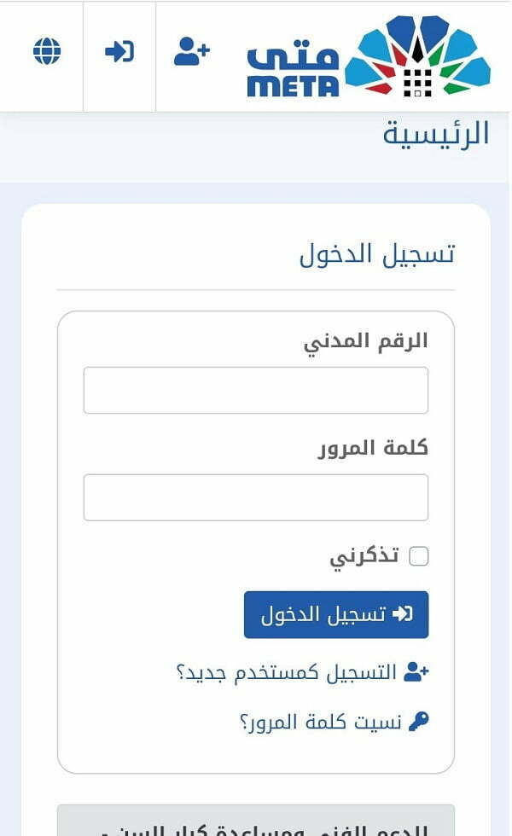Click the blue متى META wordmark
512x836 pixels.
pyautogui.click(x=293, y=69)
